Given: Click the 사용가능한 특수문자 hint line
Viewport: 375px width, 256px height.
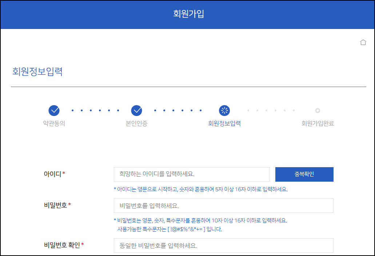Looking at the screenshot, I should coord(169,229).
